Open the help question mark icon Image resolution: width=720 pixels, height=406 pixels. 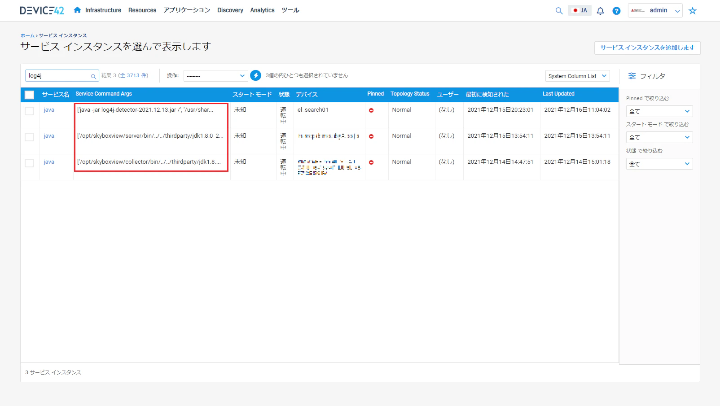616,11
